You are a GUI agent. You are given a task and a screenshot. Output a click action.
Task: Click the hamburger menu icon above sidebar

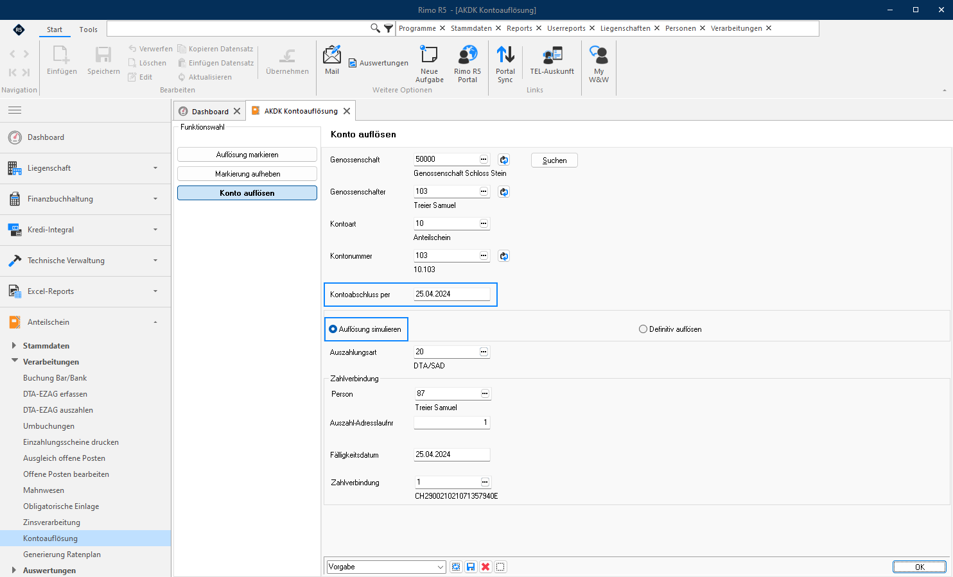click(x=15, y=110)
